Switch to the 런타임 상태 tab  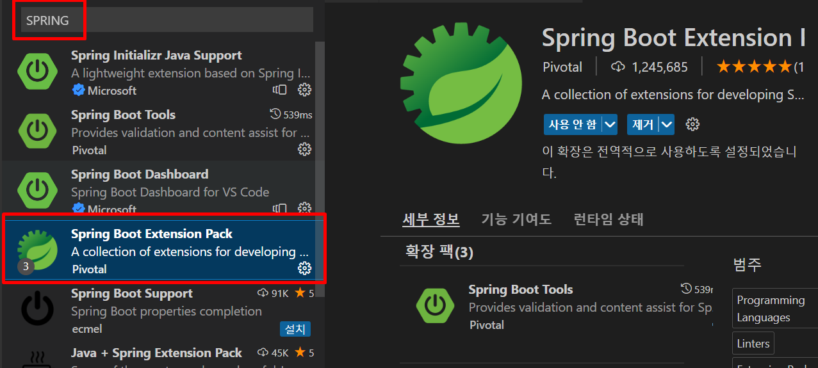pyautogui.click(x=609, y=220)
